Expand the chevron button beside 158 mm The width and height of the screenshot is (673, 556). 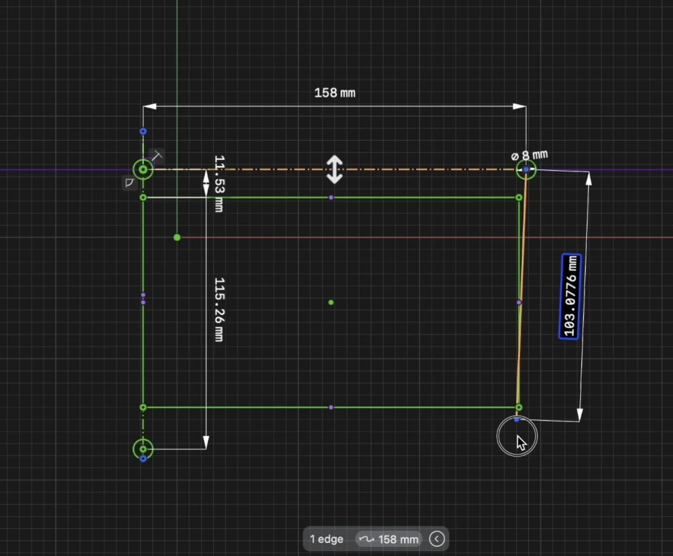[437, 539]
